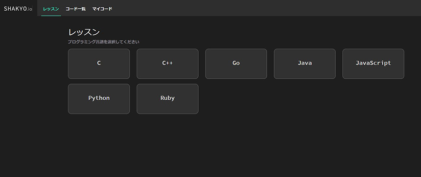Open the コード一覧 tab
This screenshot has width=421, height=177.
(x=75, y=9)
